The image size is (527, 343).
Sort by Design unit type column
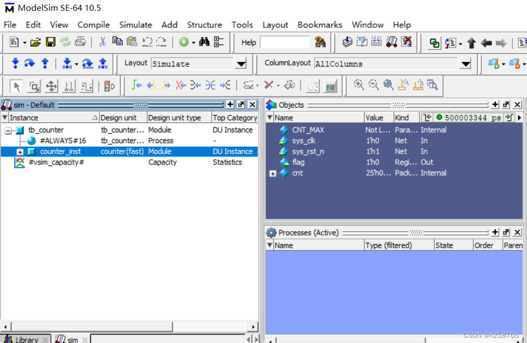179,118
